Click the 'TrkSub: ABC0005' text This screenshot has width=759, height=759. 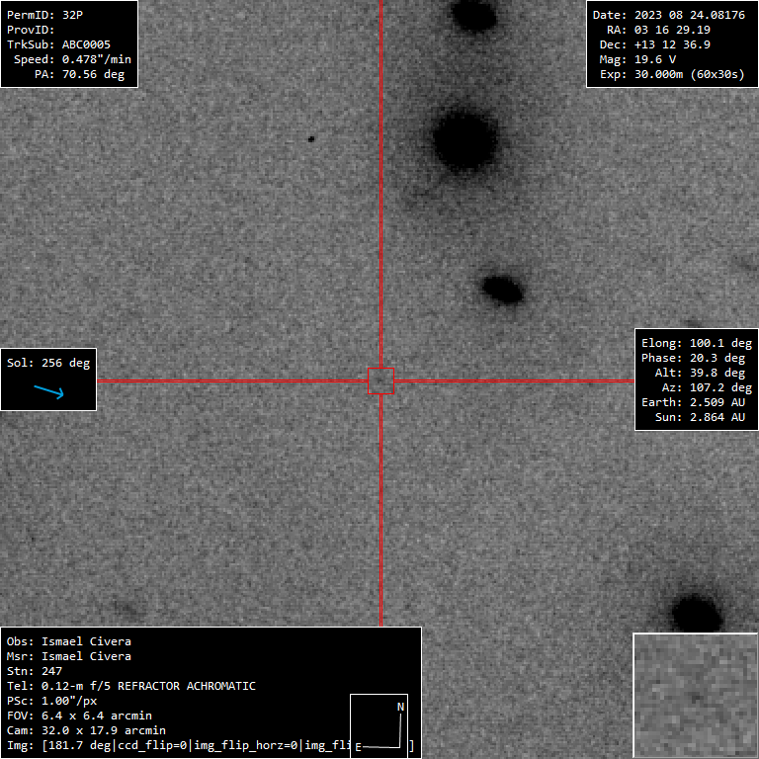(58, 44)
